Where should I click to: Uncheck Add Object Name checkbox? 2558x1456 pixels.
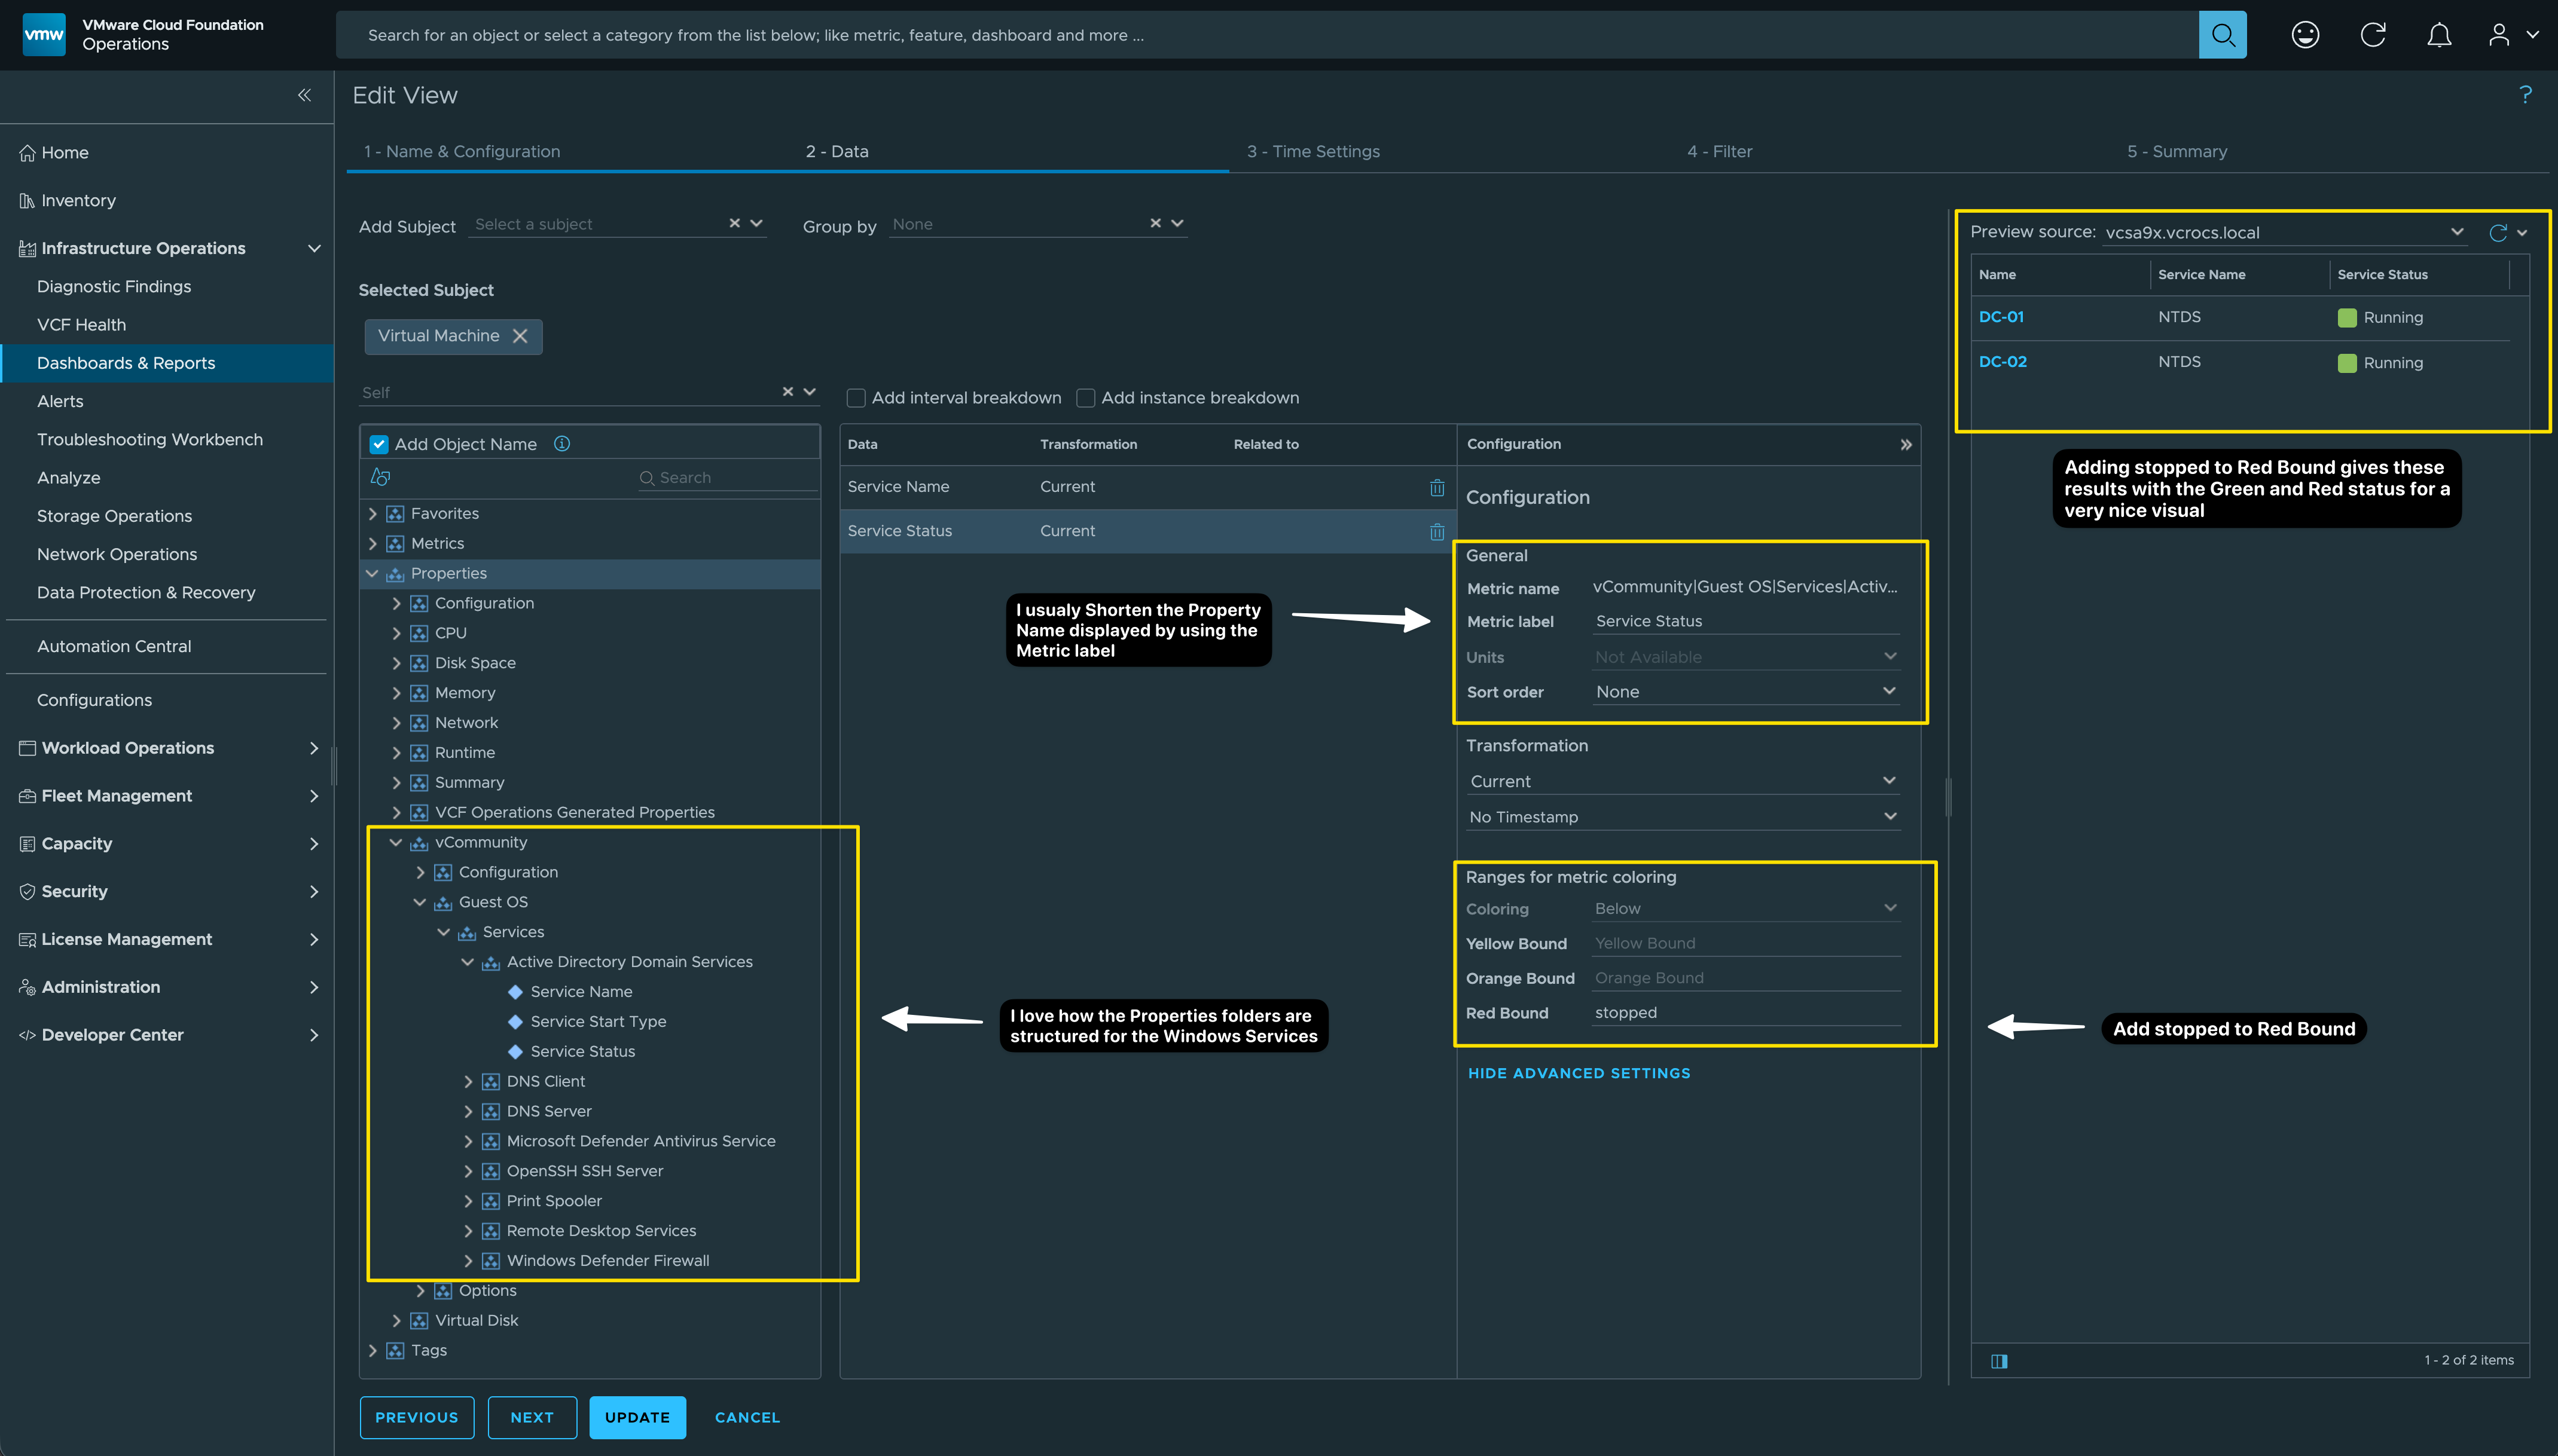click(379, 444)
